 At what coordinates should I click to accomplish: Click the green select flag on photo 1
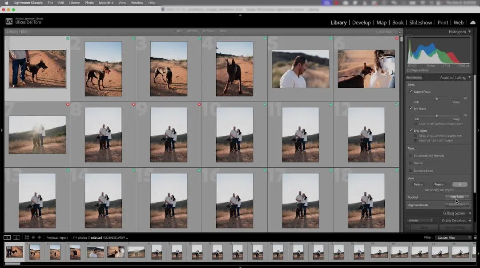(x=68, y=39)
